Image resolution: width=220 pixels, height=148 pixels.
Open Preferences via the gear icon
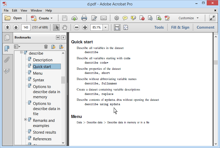pos(117,18)
